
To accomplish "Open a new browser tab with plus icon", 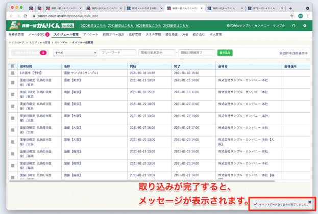I will pos(290,8).
